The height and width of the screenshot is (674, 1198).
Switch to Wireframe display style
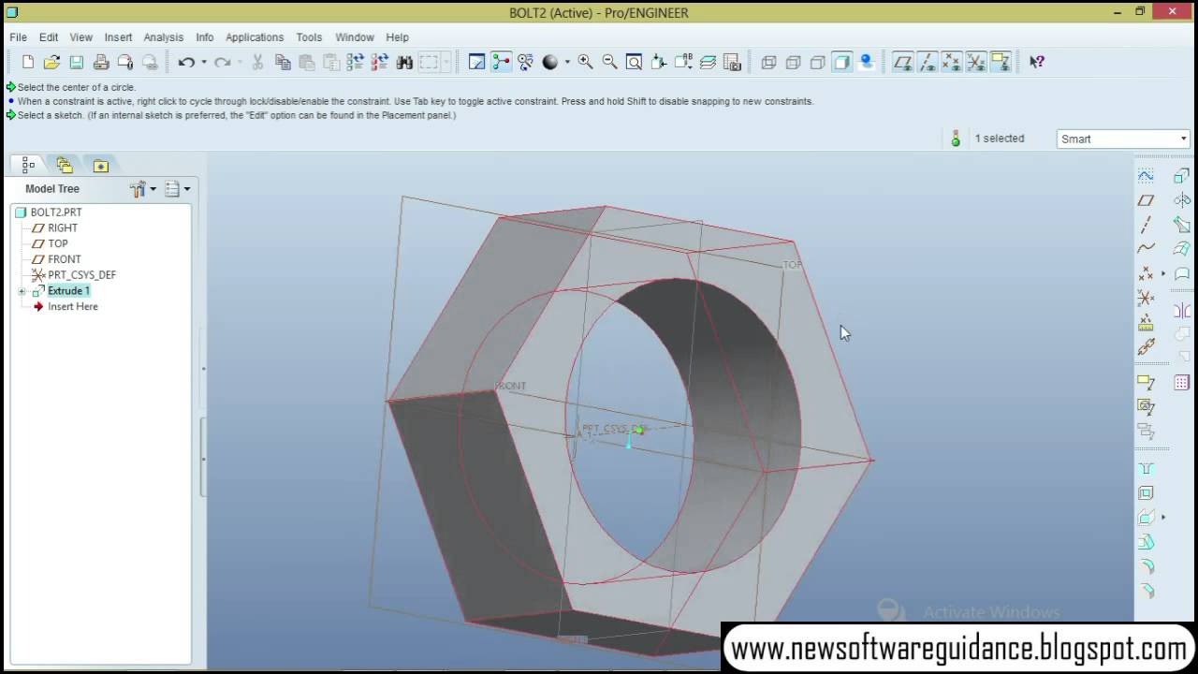[x=769, y=62]
